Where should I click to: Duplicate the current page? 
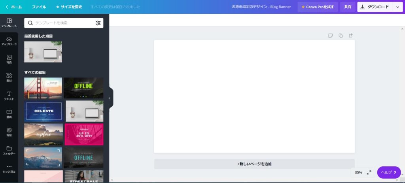click(341, 36)
